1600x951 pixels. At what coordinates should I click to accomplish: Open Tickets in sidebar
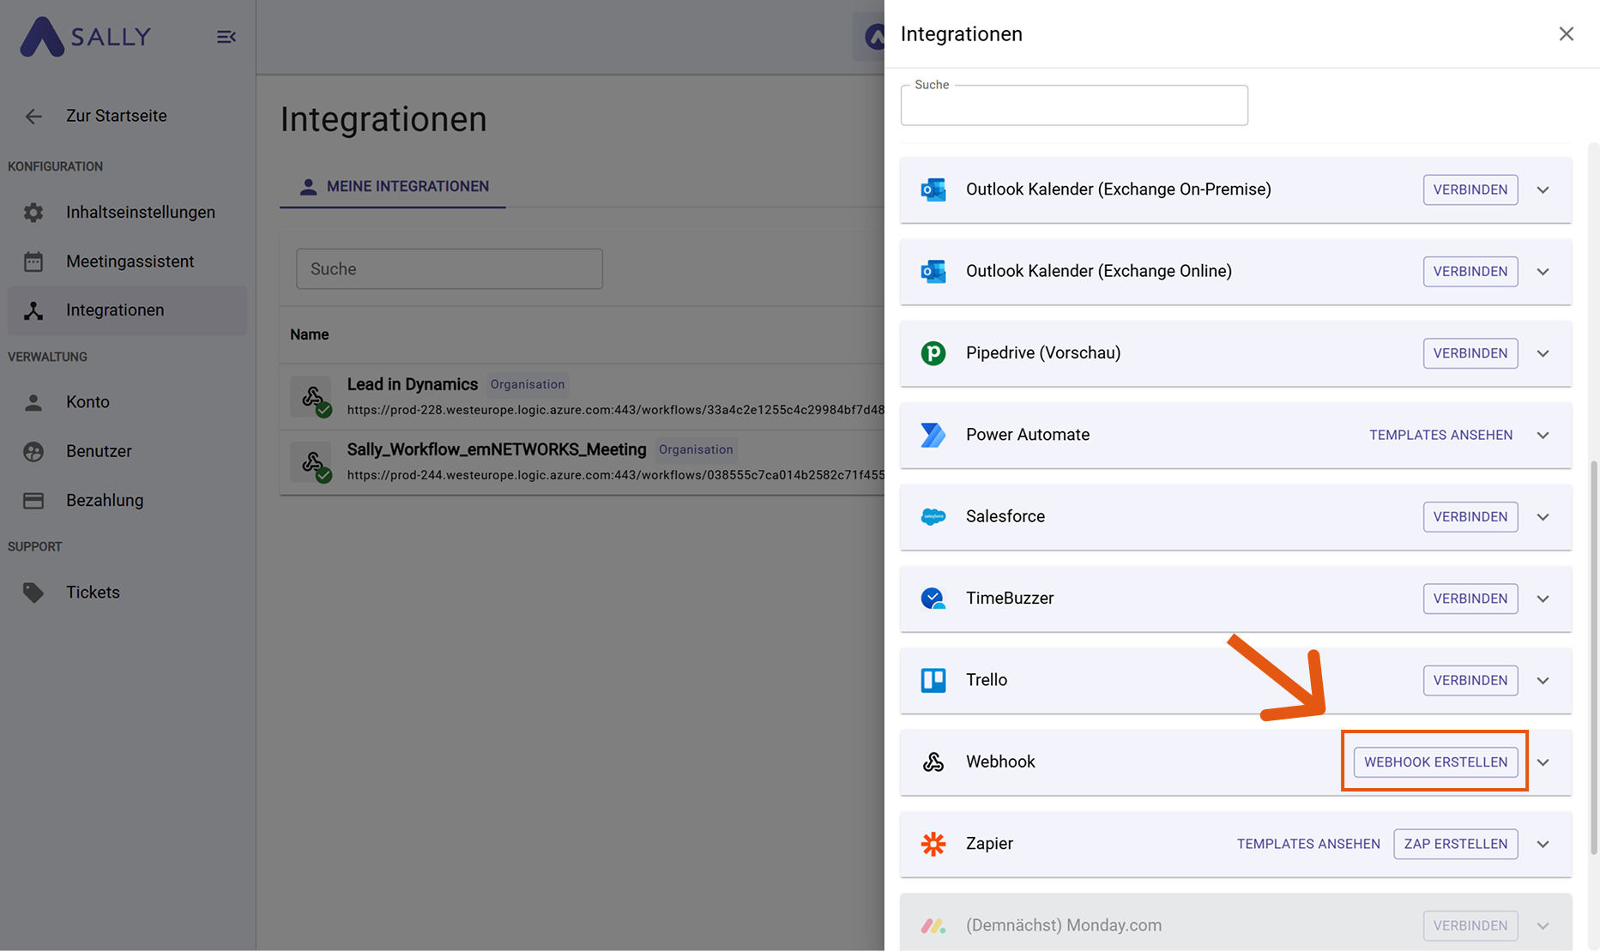127,593
